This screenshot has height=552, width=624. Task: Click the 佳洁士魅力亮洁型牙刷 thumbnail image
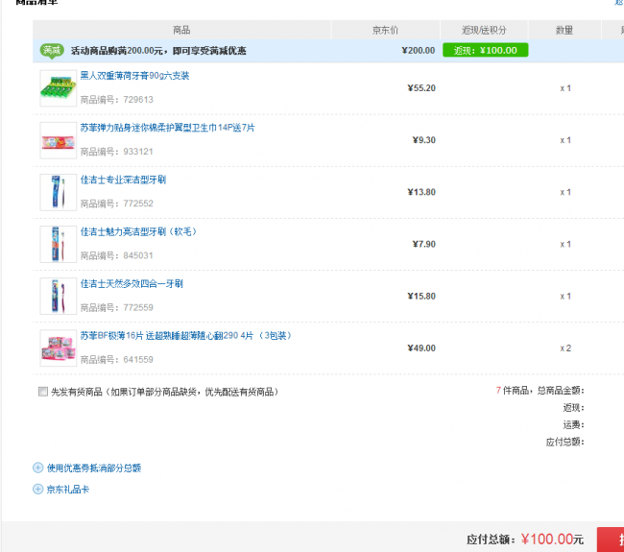[x=58, y=244]
